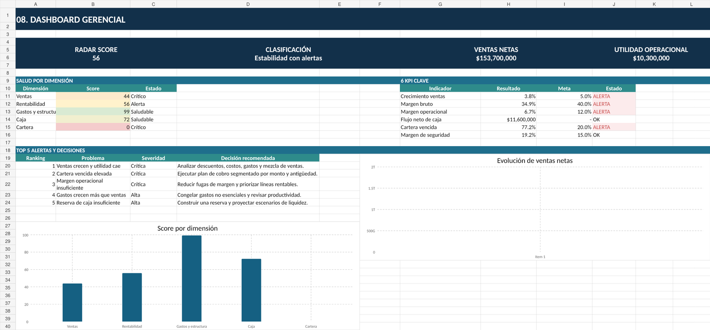Click the 'Cartera vencida elevada' problem cell
This screenshot has width=710, height=330.
point(93,174)
